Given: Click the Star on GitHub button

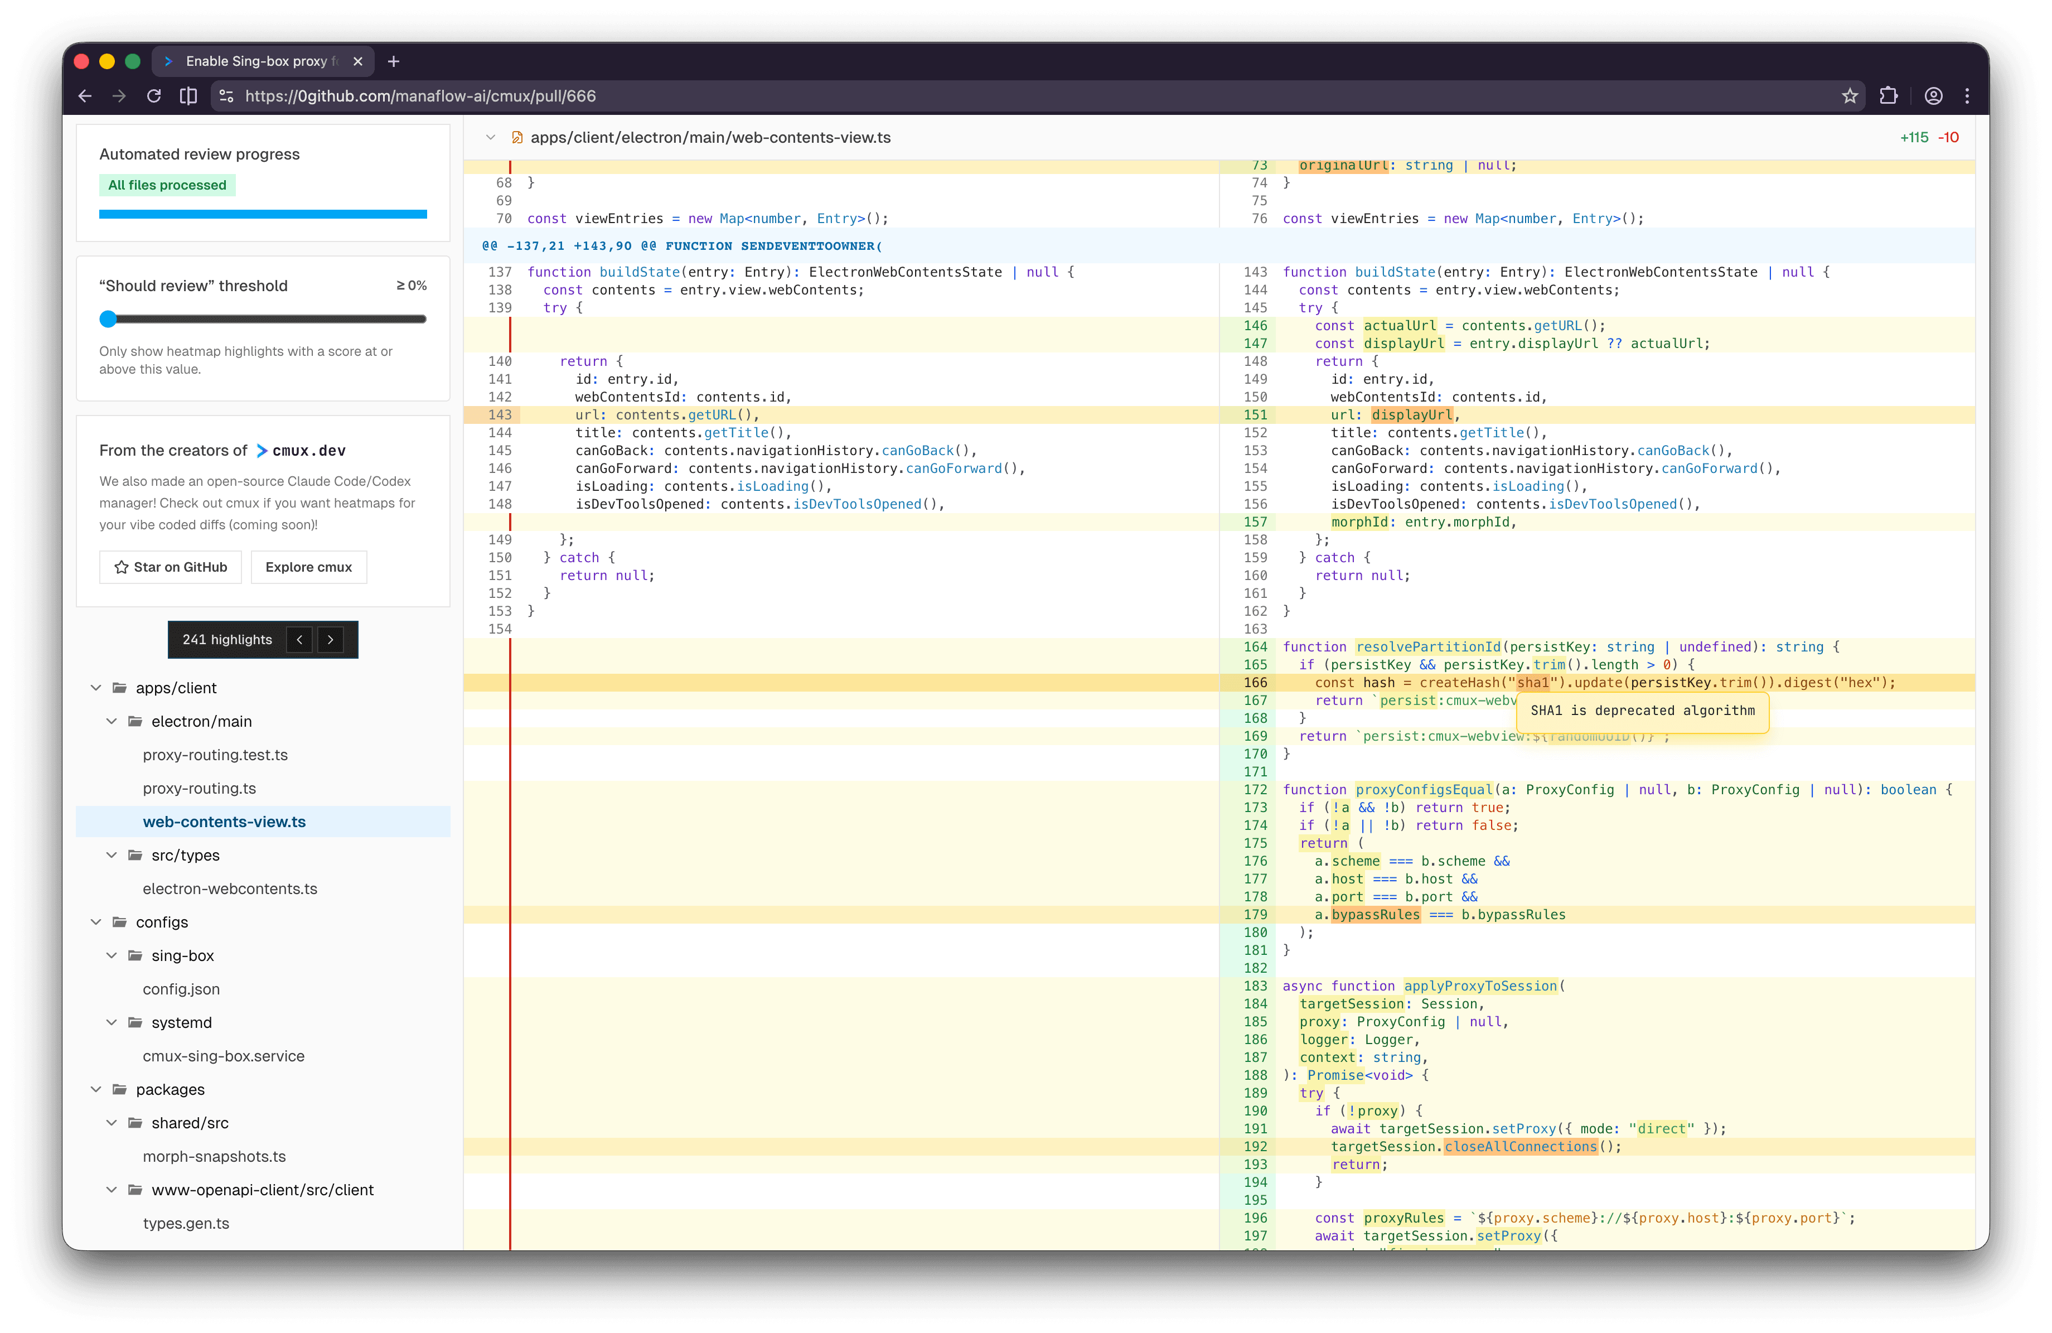Looking at the screenshot, I should pos(170,567).
